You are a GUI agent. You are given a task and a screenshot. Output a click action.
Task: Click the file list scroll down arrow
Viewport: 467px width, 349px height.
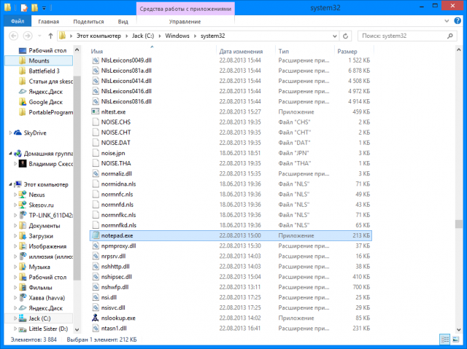pyautogui.click(x=459, y=329)
